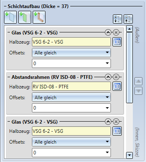Image resolution: width=146 pixels, height=162 pixels.
Task: Collapse Abstandsrahmen section using chevron button
Action: 108,77
